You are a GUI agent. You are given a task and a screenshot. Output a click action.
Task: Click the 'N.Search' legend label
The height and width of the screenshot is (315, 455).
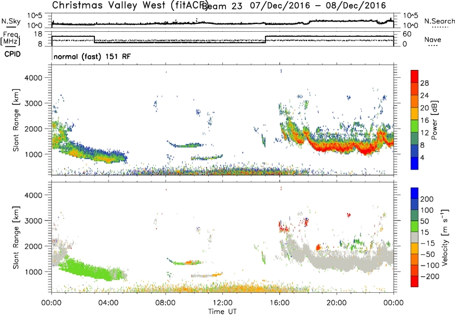439,21
